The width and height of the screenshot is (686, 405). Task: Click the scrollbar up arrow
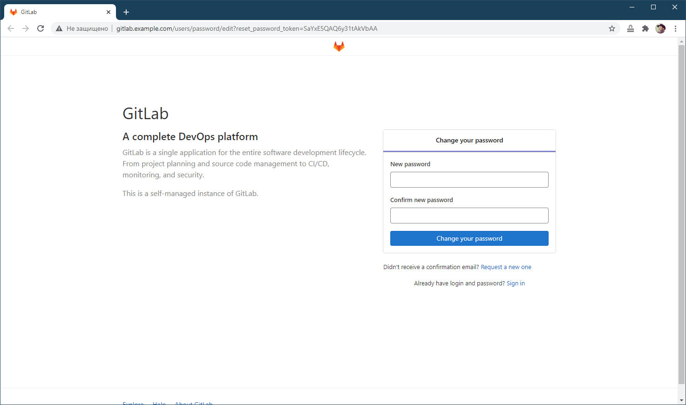682,41
